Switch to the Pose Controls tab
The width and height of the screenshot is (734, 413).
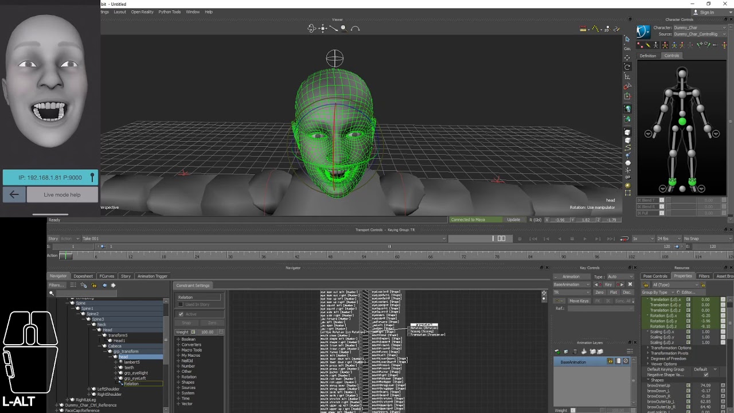click(x=655, y=276)
